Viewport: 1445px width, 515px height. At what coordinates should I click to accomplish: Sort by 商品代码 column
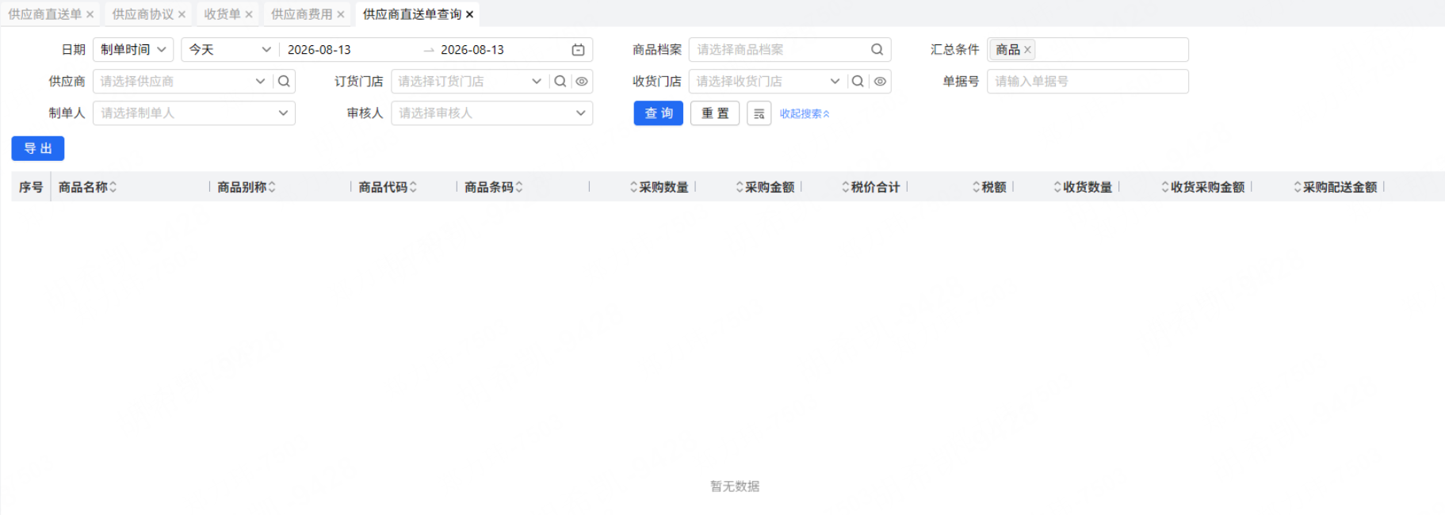(x=413, y=187)
